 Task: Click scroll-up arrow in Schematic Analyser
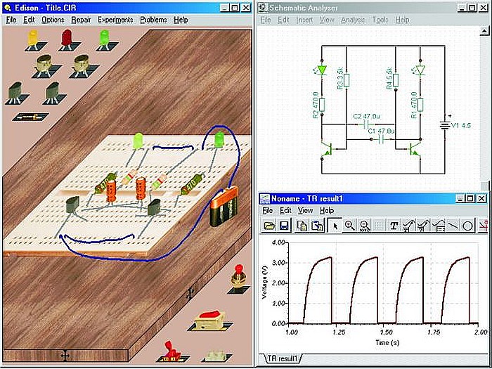[485, 31]
